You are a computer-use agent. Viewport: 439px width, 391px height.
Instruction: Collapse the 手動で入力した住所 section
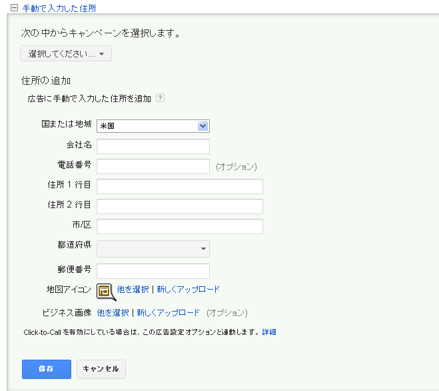click(x=14, y=8)
